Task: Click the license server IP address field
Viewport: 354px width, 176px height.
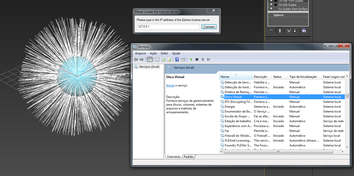Action: tap(168, 27)
